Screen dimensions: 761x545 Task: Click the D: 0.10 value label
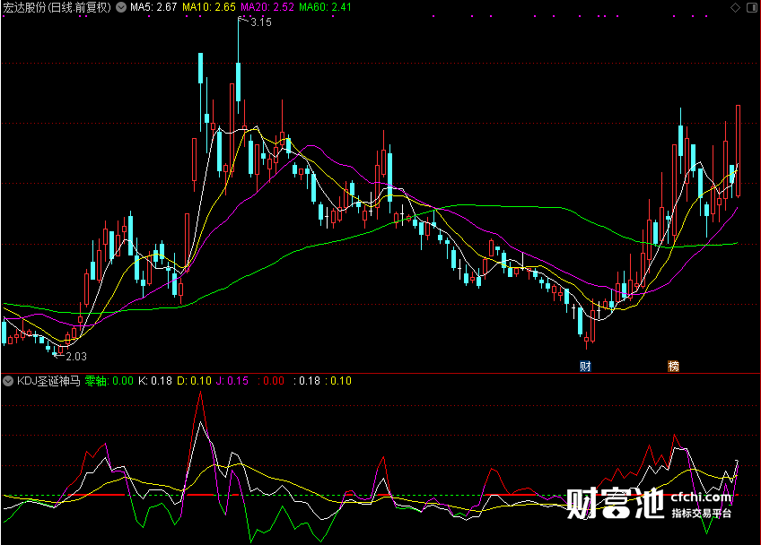pos(194,381)
